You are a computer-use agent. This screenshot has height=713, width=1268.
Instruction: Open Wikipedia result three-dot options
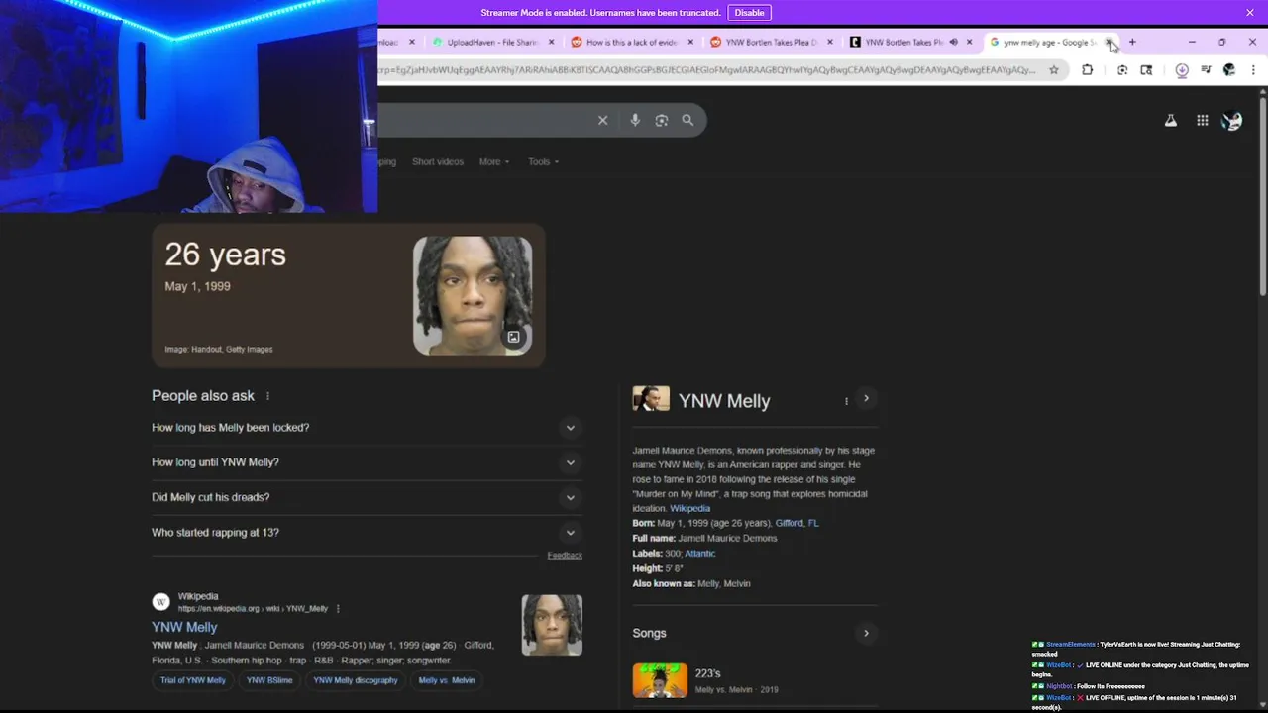[338, 609]
